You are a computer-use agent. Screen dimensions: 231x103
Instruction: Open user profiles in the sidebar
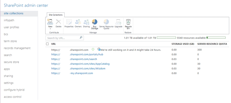(12, 27)
